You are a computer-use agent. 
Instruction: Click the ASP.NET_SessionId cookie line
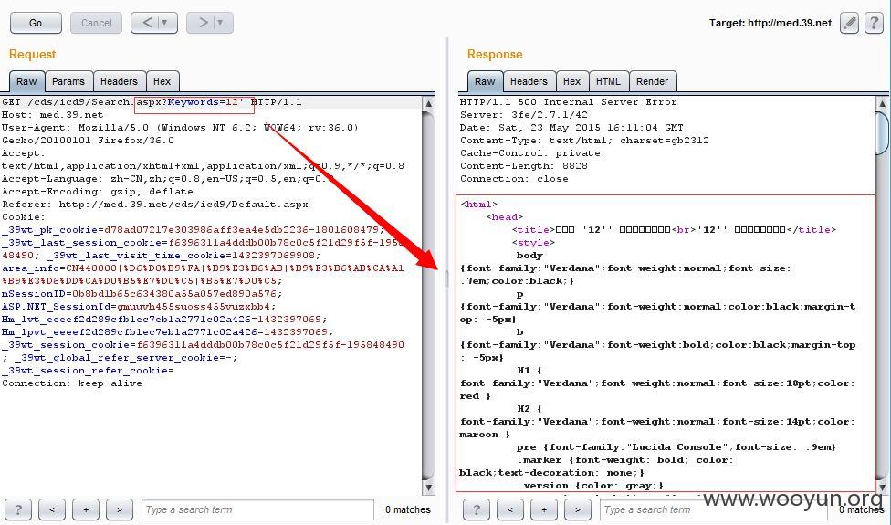pyautogui.click(x=139, y=306)
